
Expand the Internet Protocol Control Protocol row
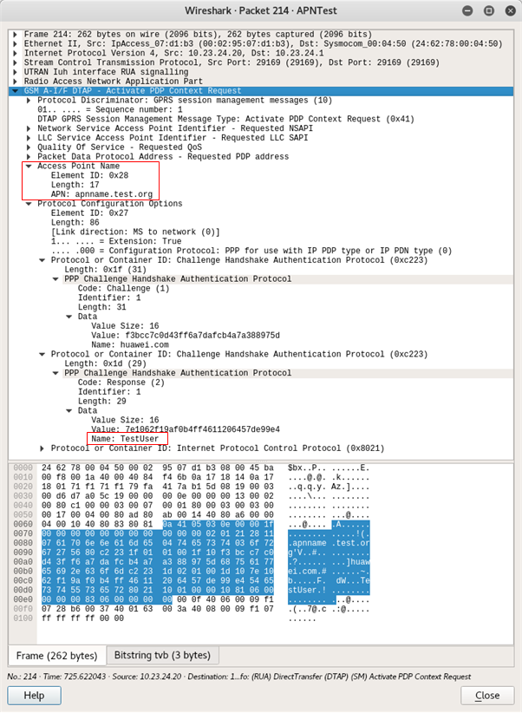(42, 448)
